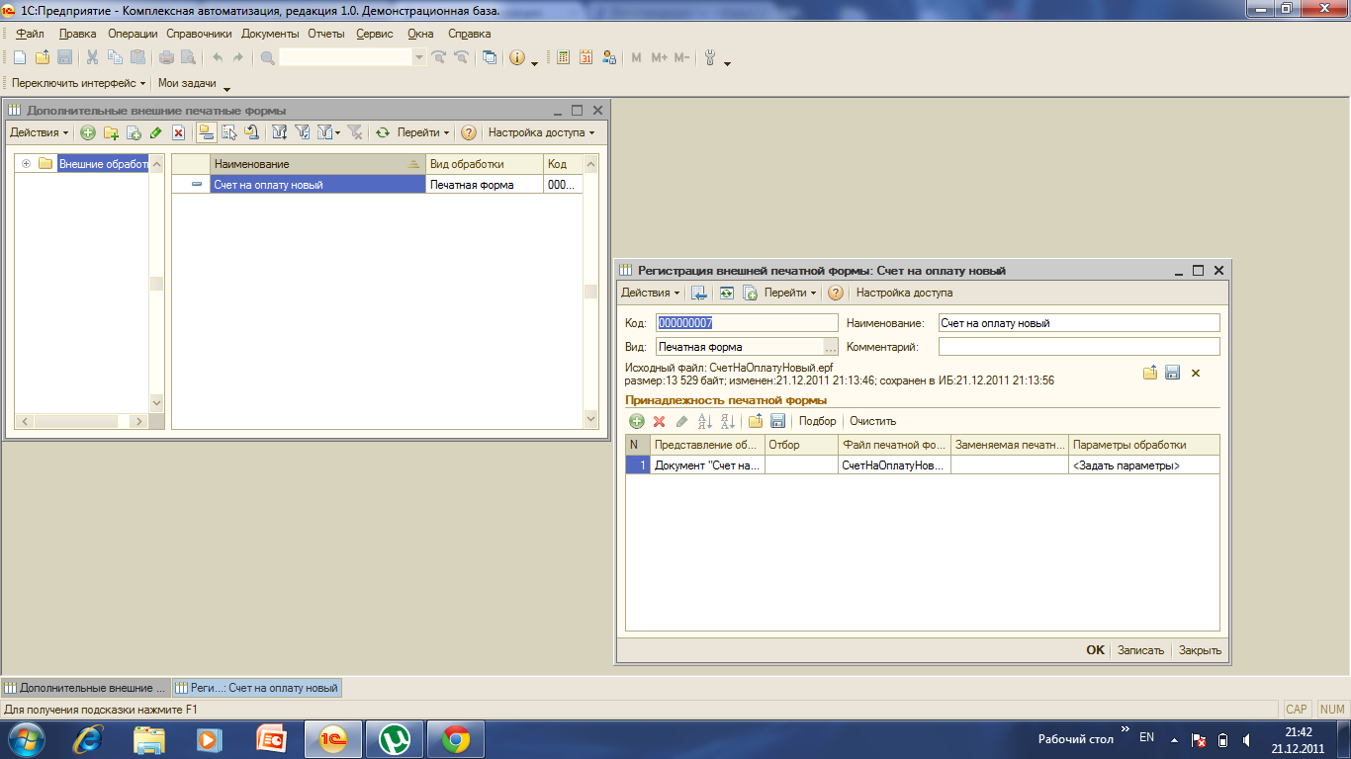Click the refresh icon in list window toolbar

(383, 132)
